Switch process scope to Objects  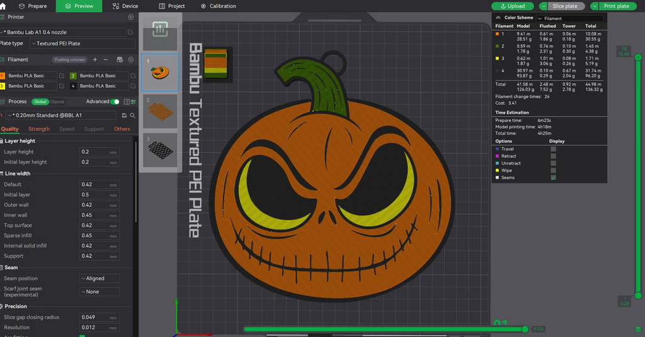[57, 102]
